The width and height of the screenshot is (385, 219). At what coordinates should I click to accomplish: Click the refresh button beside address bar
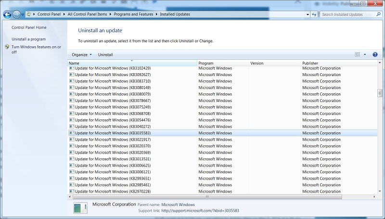(x=314, y=14)
